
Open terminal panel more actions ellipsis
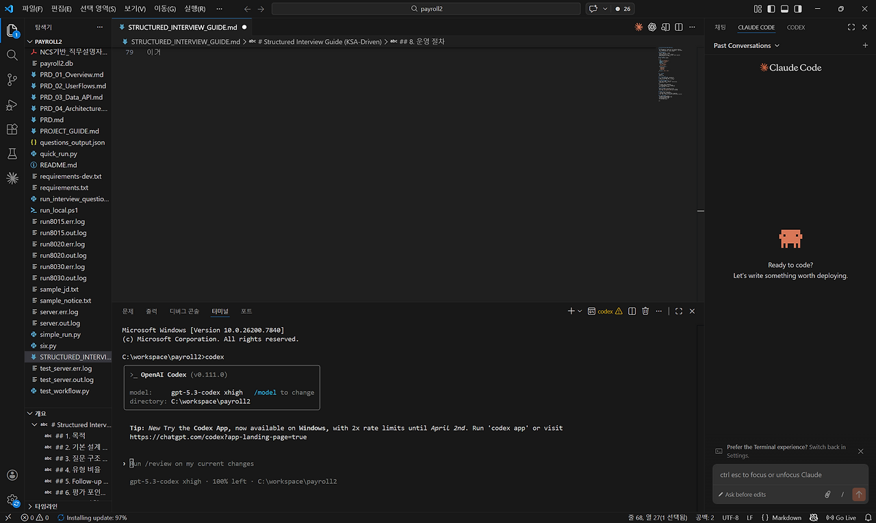660,311
